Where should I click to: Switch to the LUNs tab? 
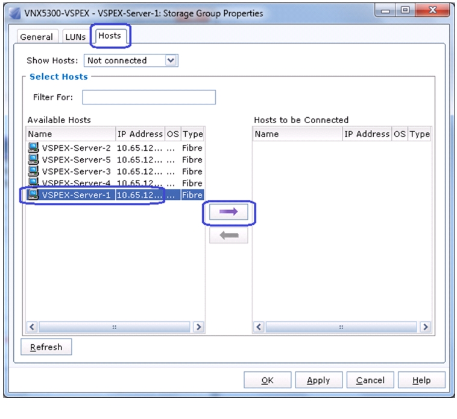(x=75, y=37)
